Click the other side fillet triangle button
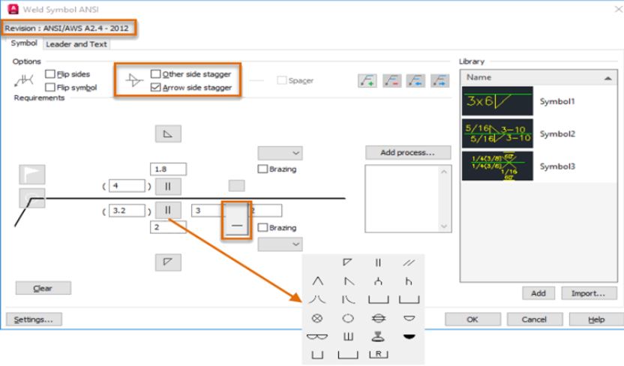The image size is (624, 366). coord(168,133)
